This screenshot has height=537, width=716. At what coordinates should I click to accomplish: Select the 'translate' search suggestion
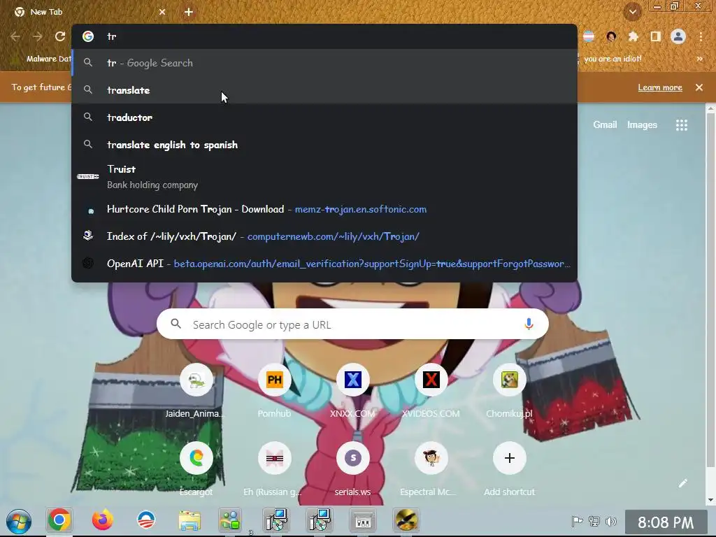tap(324, 90)
